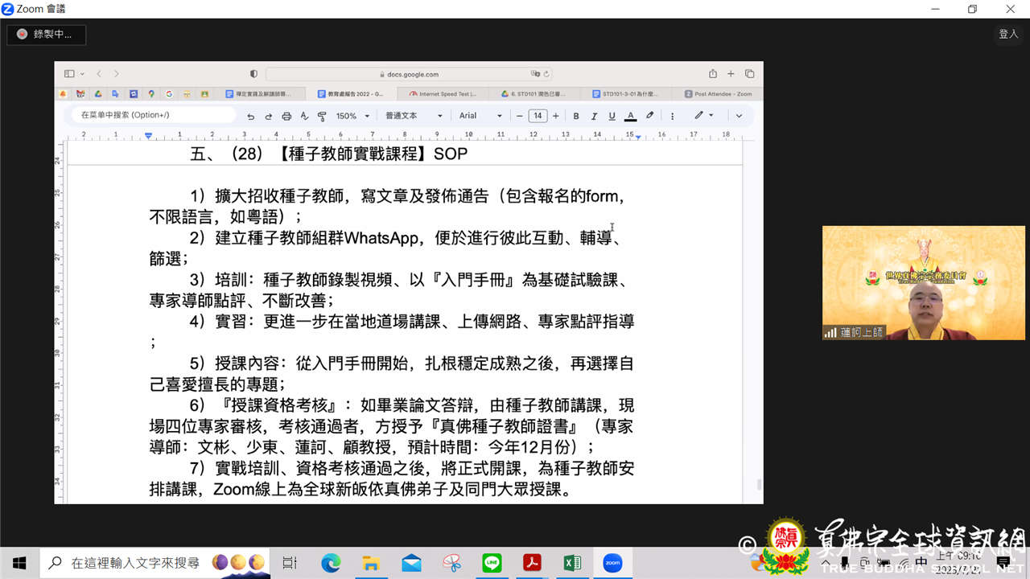Viewport: 1030px width, 579px height.
Task: Click the menu search field 在菜单中搜索
Action: (x=153, y=115)
